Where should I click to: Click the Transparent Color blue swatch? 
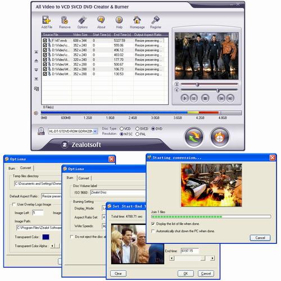(46, 237)
